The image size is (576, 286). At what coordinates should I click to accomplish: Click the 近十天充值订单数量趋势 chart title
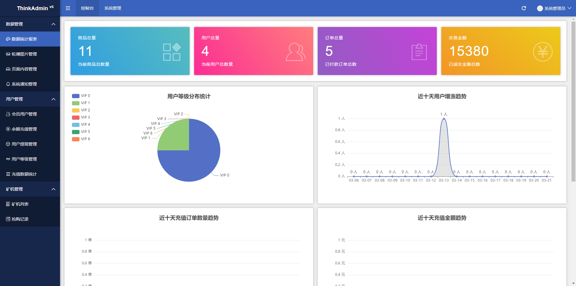[189, 218]
